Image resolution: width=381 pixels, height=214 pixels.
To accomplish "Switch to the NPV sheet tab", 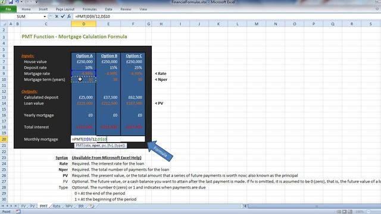I will click(69, 206).
